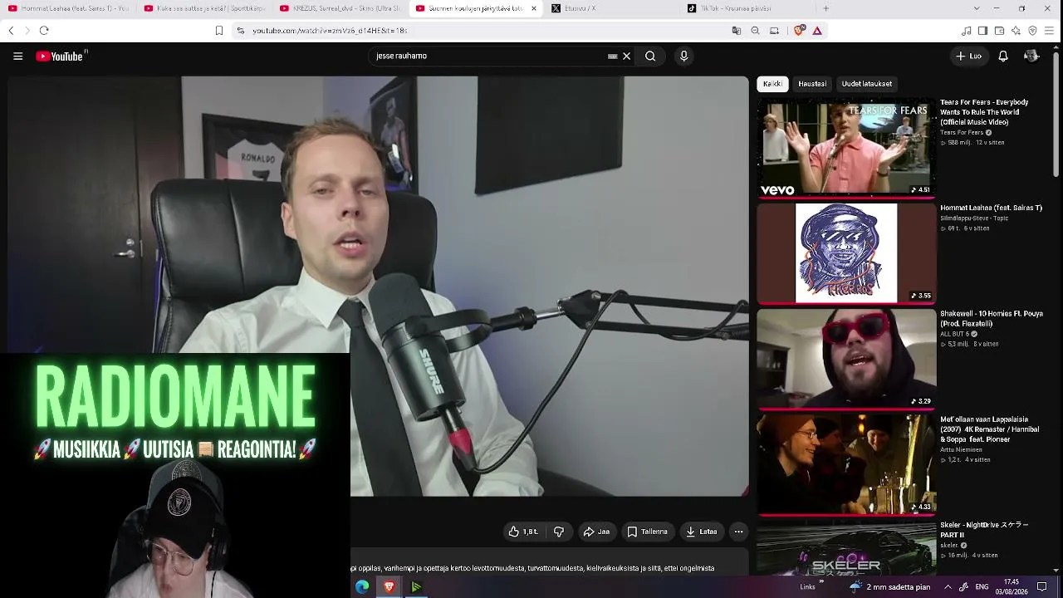
Task: Switch to the Hommat Laahaa tab
Action: (68, 8)
